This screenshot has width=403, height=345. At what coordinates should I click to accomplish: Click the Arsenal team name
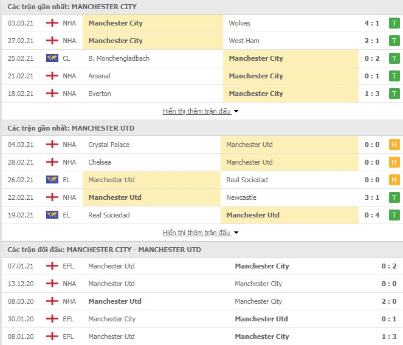(x=99, y=76)
